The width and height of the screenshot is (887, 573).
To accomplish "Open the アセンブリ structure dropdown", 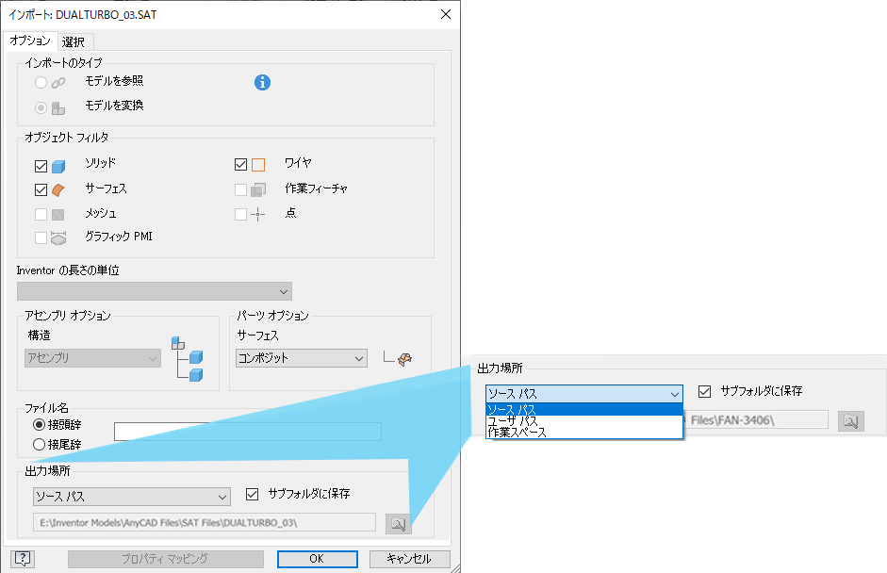I will coord(92,358).
